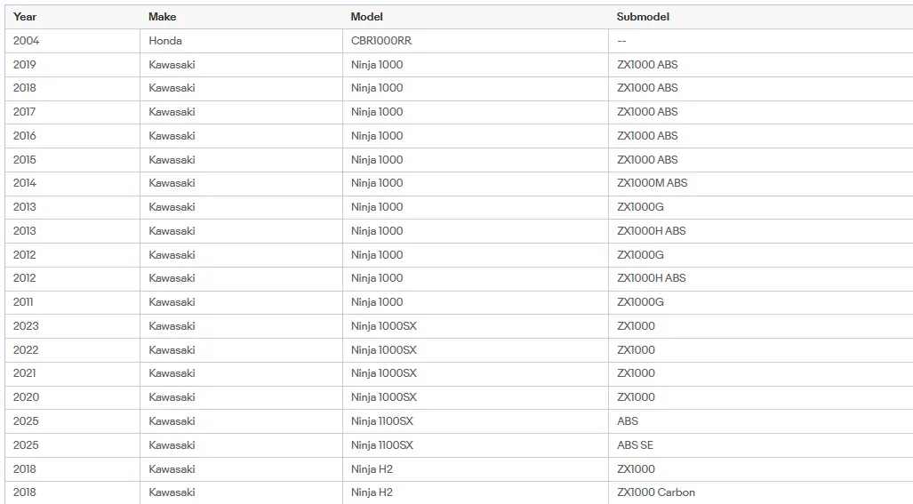The image size is (913, 504).
Task: Select Ninja H2 in the ZX1000 row
Action: coord(372,468)
